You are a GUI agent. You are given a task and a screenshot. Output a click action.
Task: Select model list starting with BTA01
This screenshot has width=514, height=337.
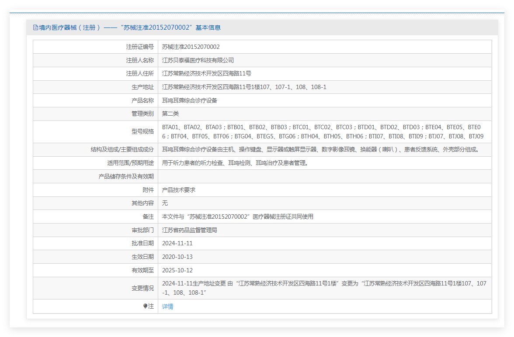tap(323, 132)
